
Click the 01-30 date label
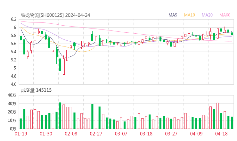46,134
